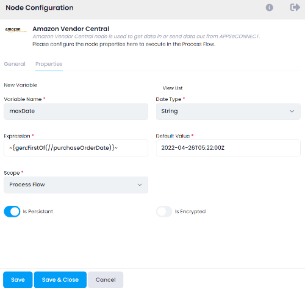
Task: Click New Variable link
Action: point(21,85)
